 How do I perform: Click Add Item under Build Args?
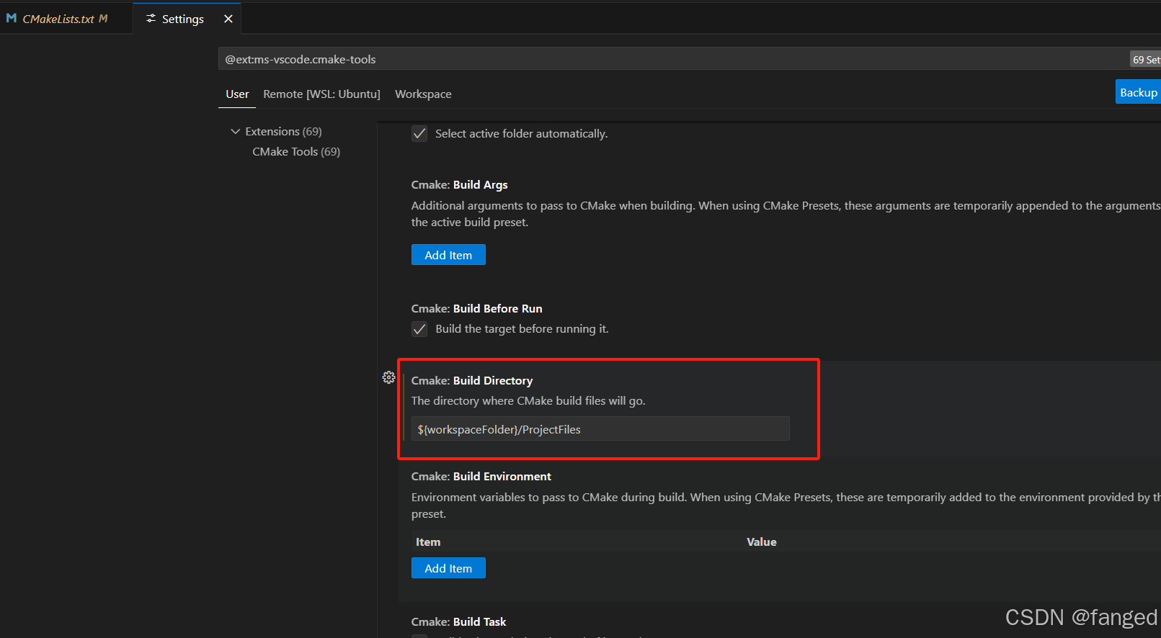coord(448,255)
